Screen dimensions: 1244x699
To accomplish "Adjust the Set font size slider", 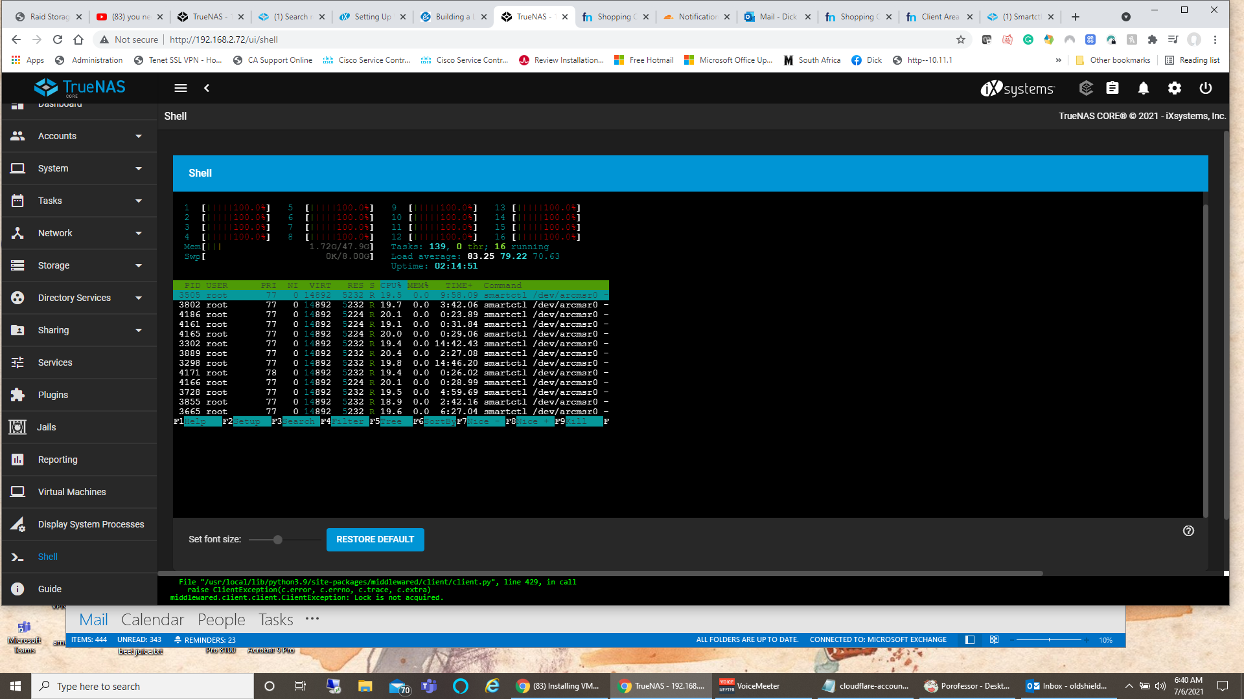I will pyautogui.click(x=277, y=539).
